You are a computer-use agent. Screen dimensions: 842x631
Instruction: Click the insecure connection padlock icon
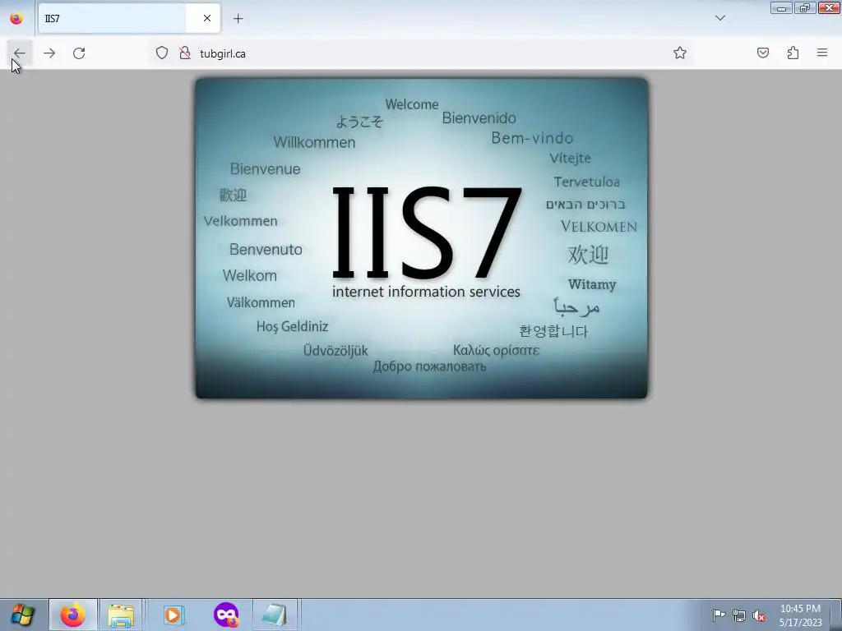[185, 53]
